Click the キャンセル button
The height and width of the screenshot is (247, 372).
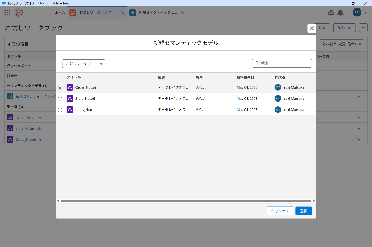point(280,211)
